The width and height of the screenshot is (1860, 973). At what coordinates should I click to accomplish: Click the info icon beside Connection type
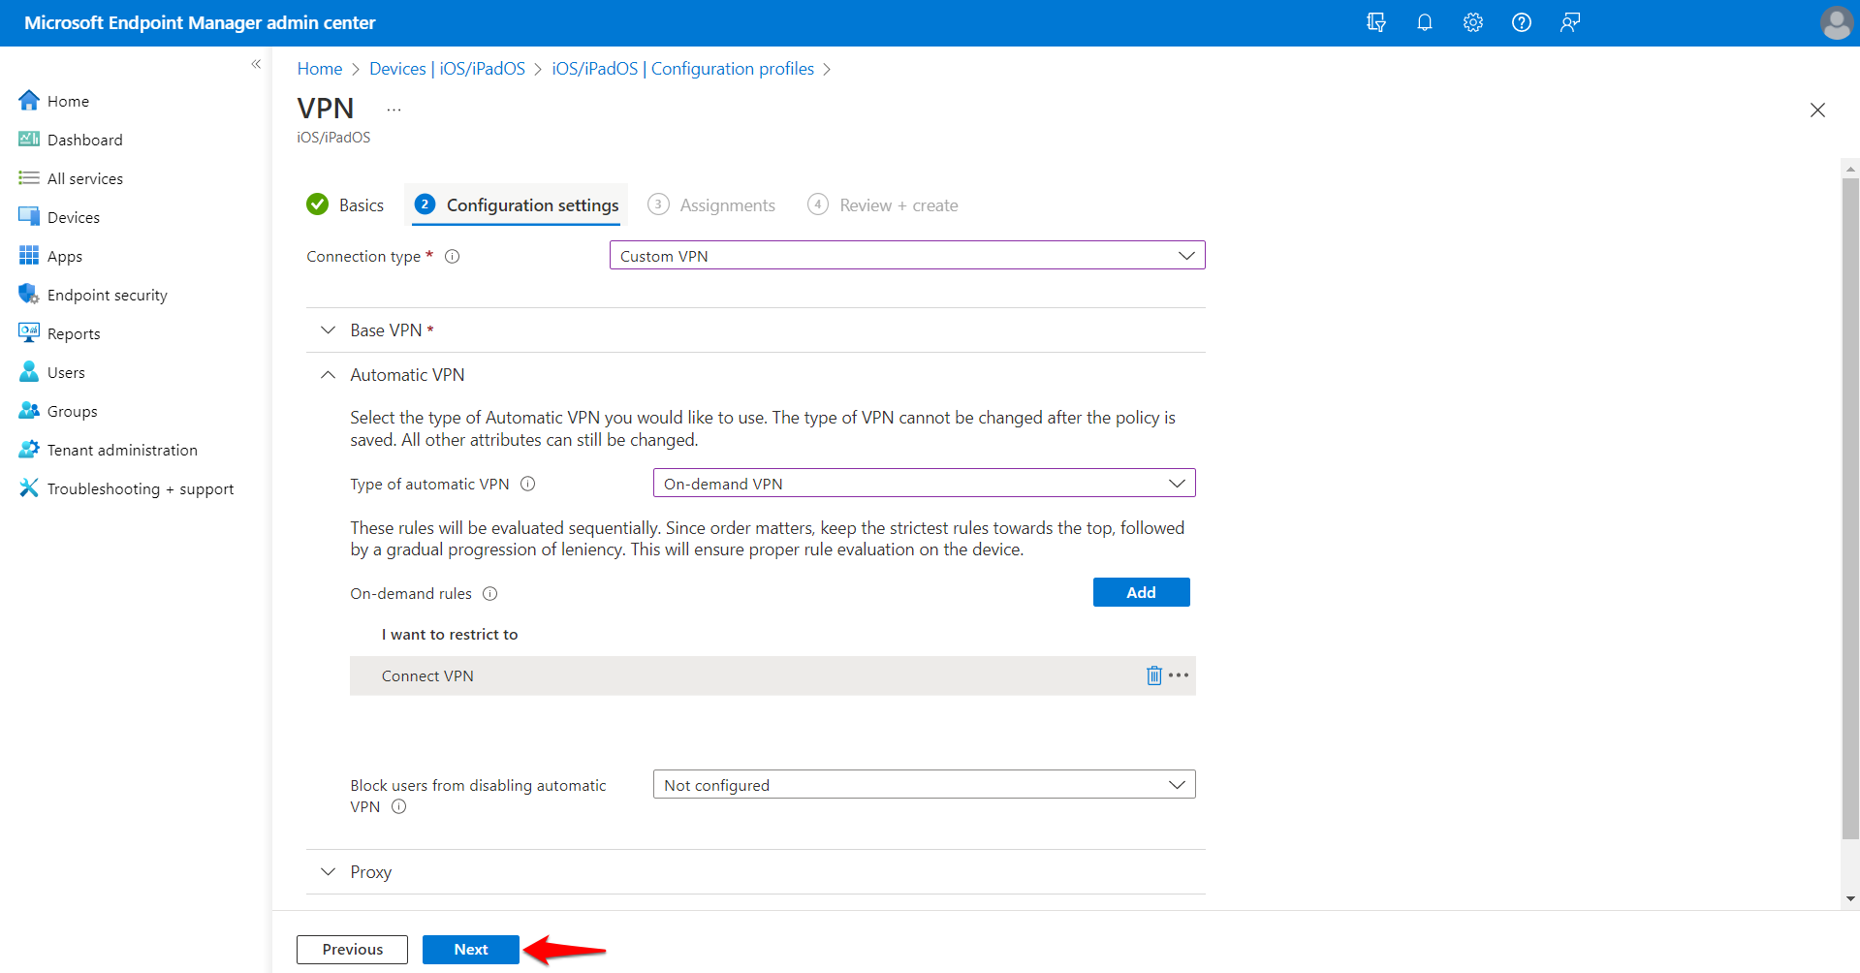[452, 257]
